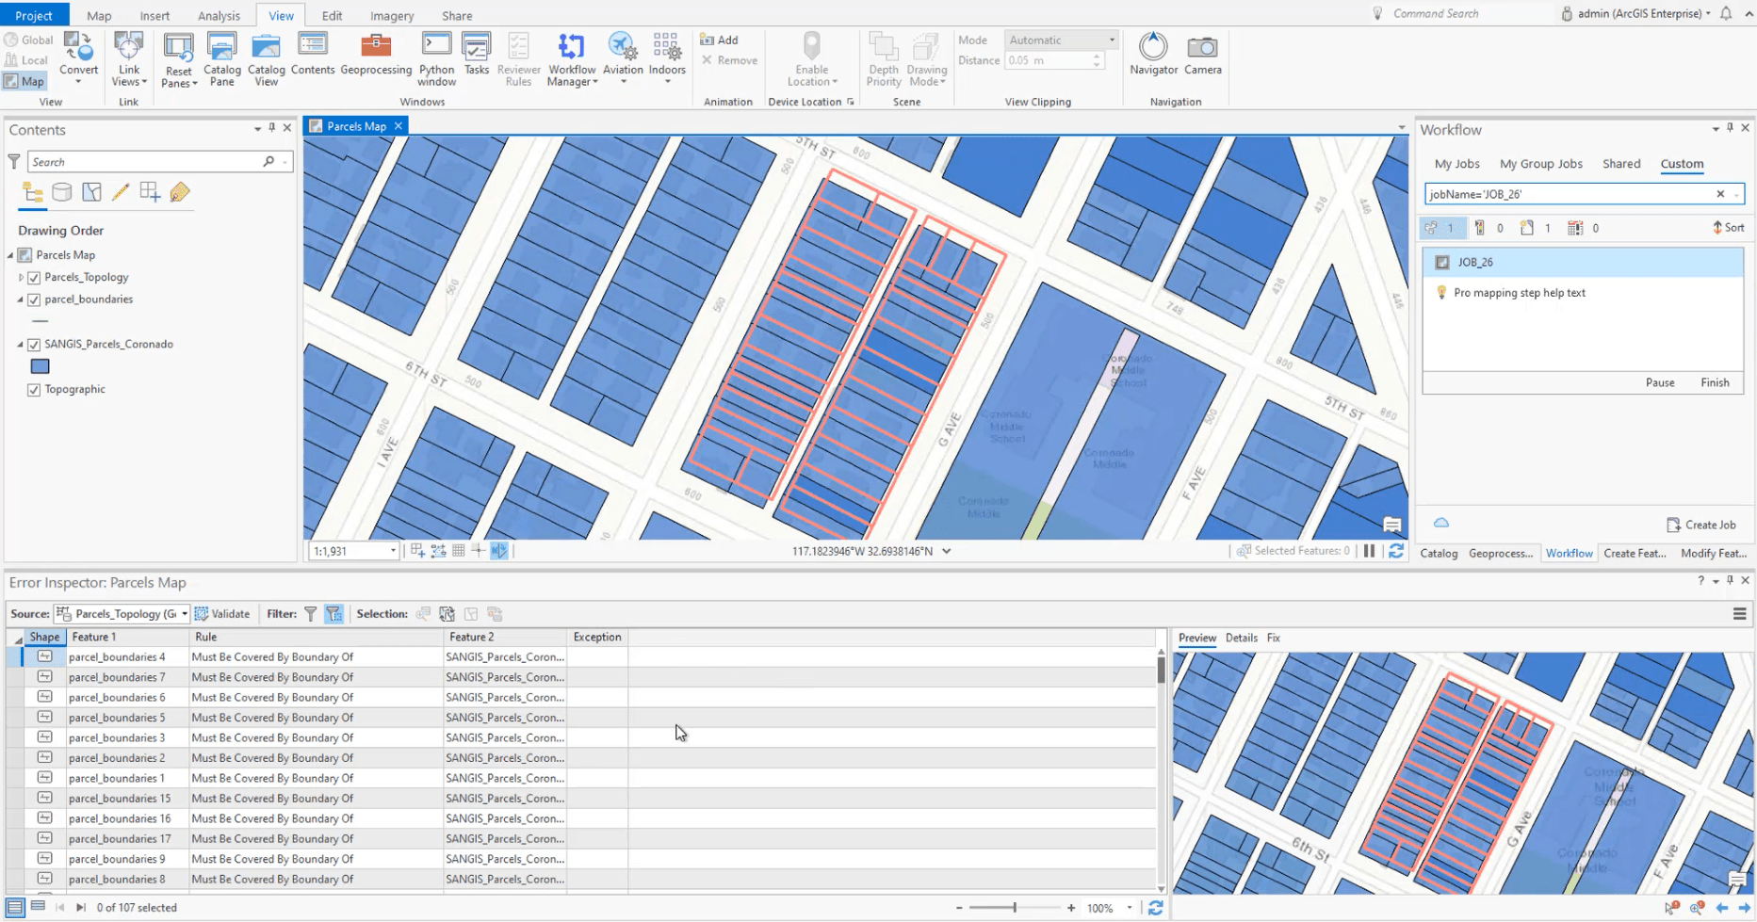Viewport: 1757px width, 922px height.
Task: Uncheck the parcel_boundaries layer
Action: [34, 299]
